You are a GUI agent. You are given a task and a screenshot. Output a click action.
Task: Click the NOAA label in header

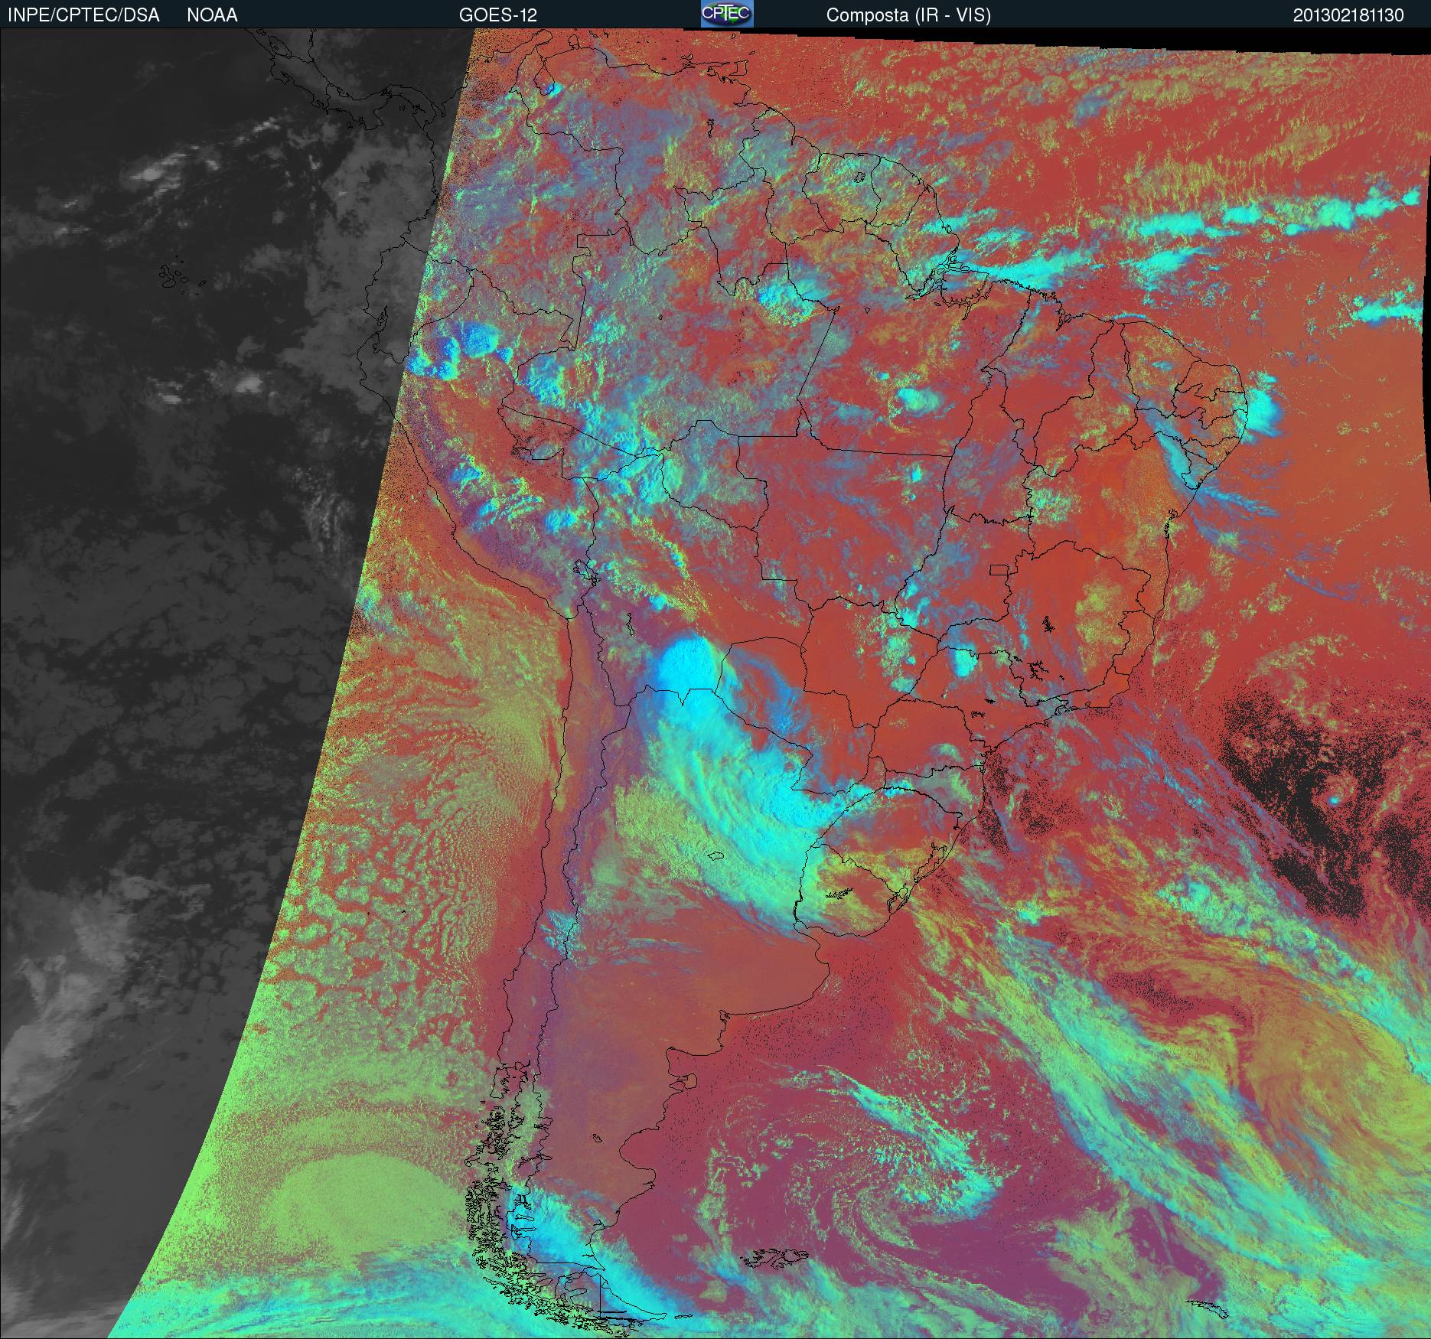pyautogui.click(x=212, y=15)
